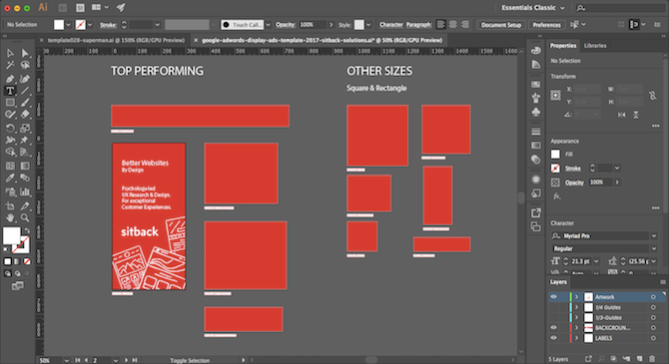Select the Hand tool
The height and width of the screenshot is (364, 669).
pyautogui.click(x=10, y=217)
